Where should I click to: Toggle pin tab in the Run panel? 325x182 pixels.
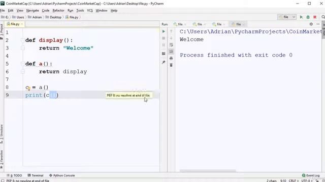[164, 62]
